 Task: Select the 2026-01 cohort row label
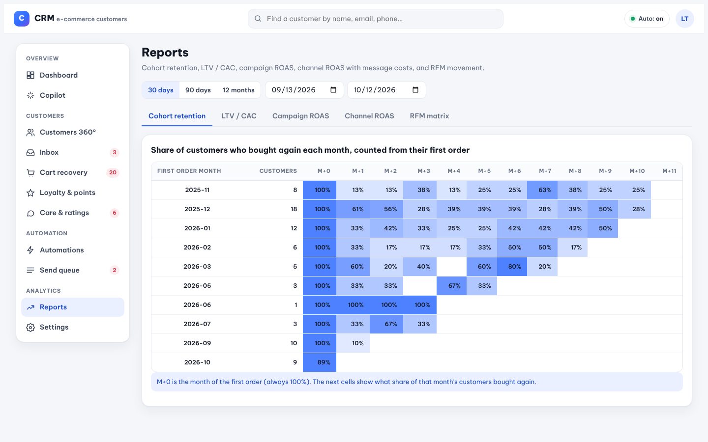(x=197, y=228)
